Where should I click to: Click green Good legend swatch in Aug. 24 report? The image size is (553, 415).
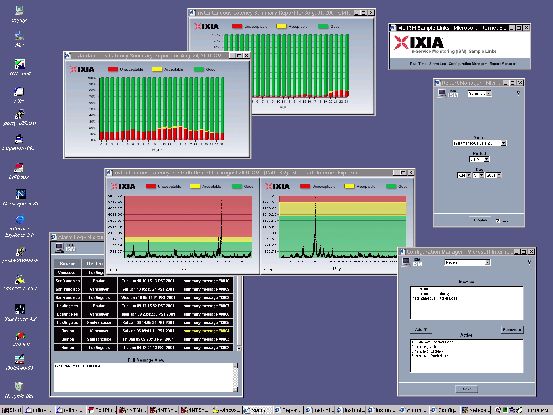[199, 69]
